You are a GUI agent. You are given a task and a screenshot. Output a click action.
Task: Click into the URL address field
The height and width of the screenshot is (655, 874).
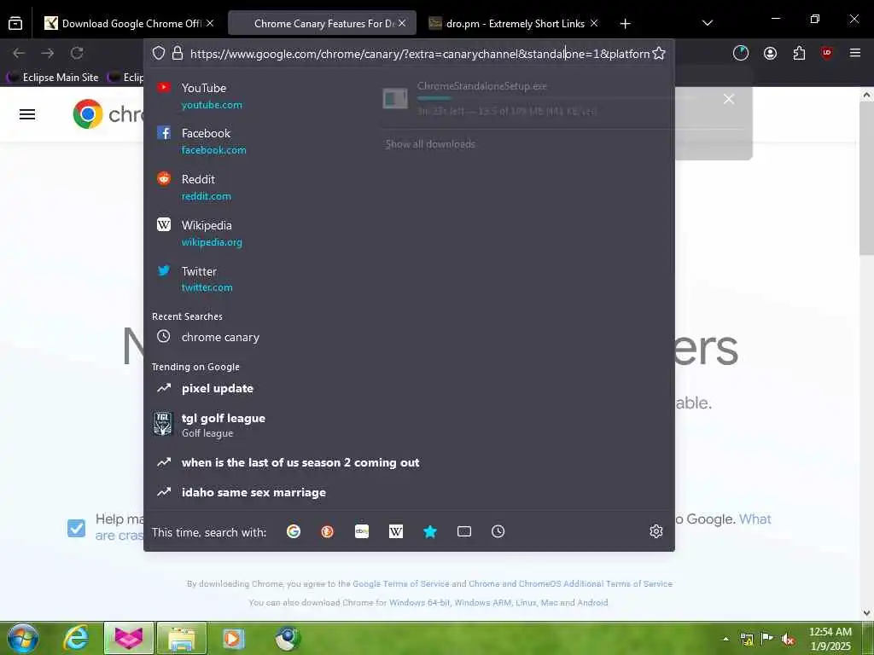(x=420, y=54)
